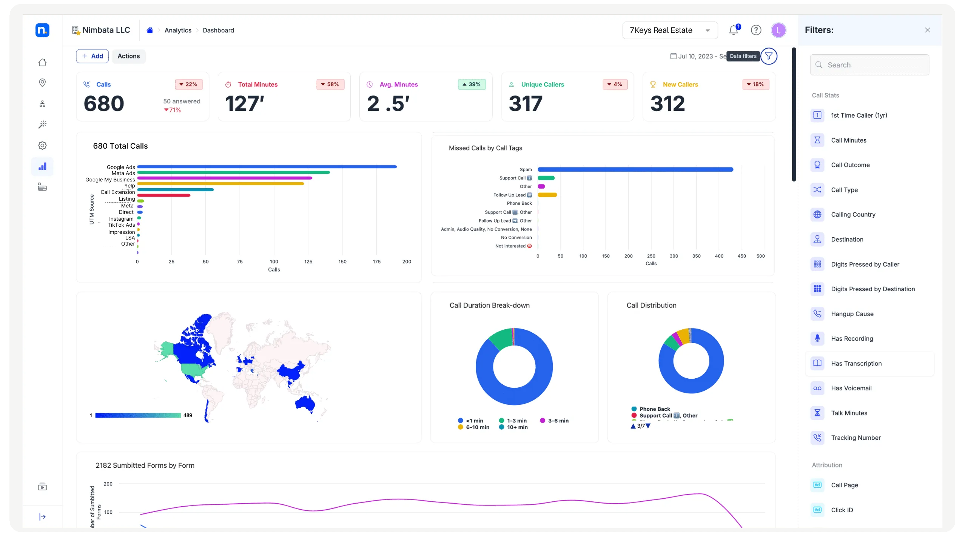Screen dimensions: 965x536
Task: Click the notifications bell icon
Action: 734,30
